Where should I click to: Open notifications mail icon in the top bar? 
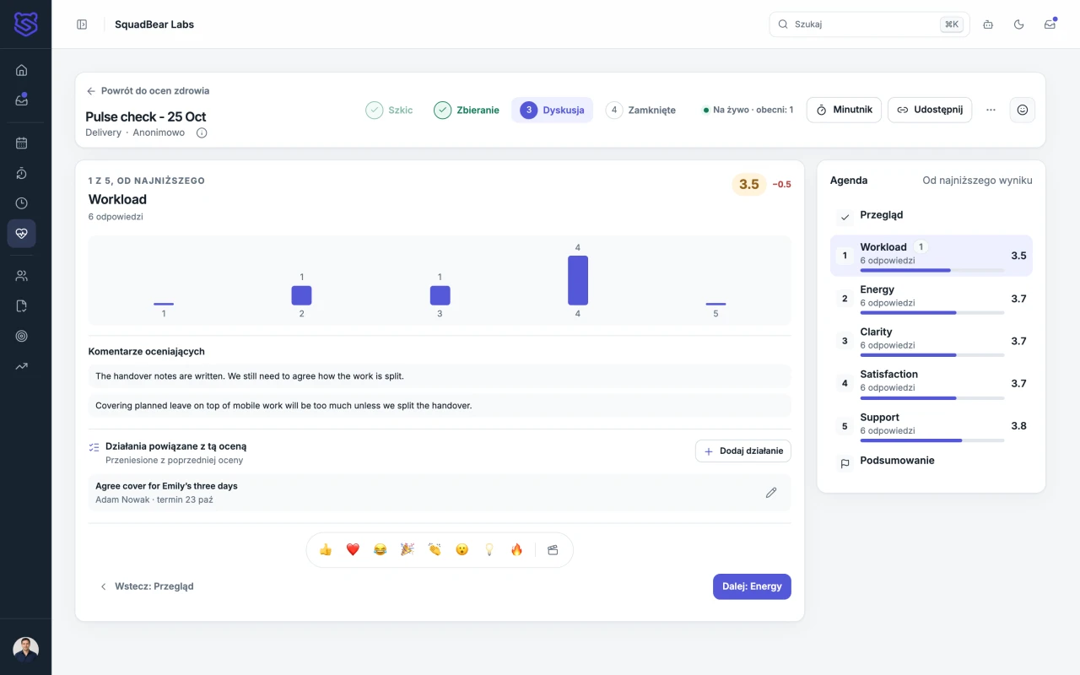click(1050, 24)
